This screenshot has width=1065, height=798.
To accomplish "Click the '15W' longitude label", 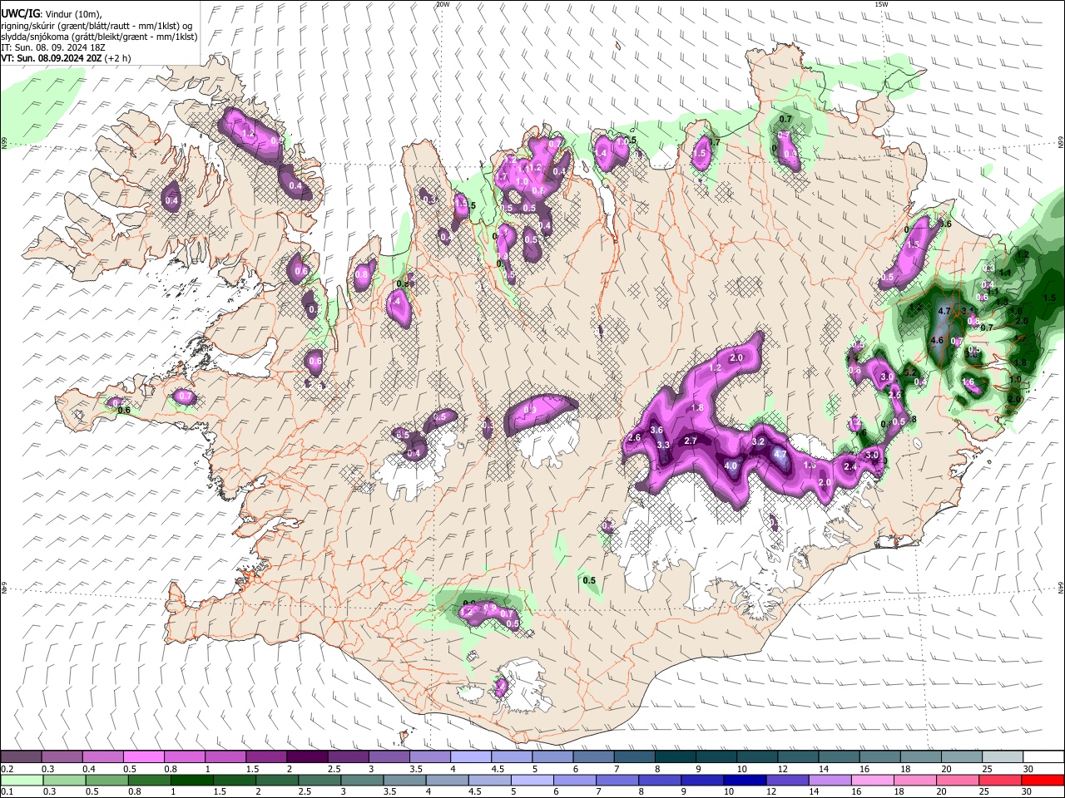I will (x=881, y=3).
